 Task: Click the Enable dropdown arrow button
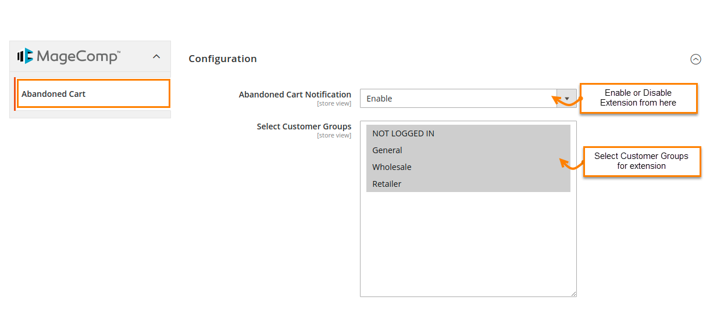coord(566,99)
